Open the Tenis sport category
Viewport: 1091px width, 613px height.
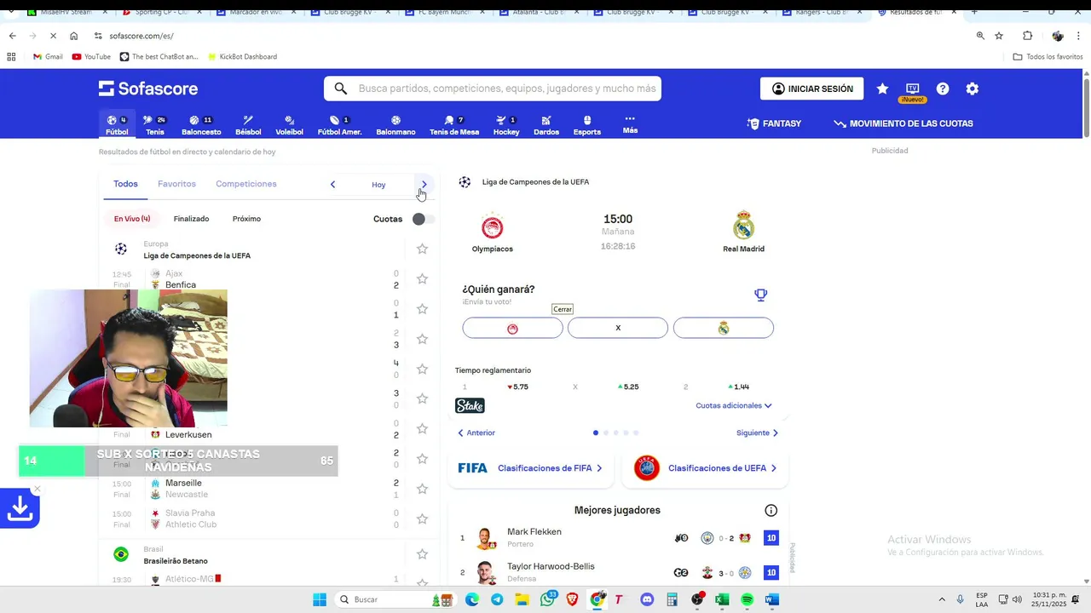pyautogui.click(x=154, y=125)
